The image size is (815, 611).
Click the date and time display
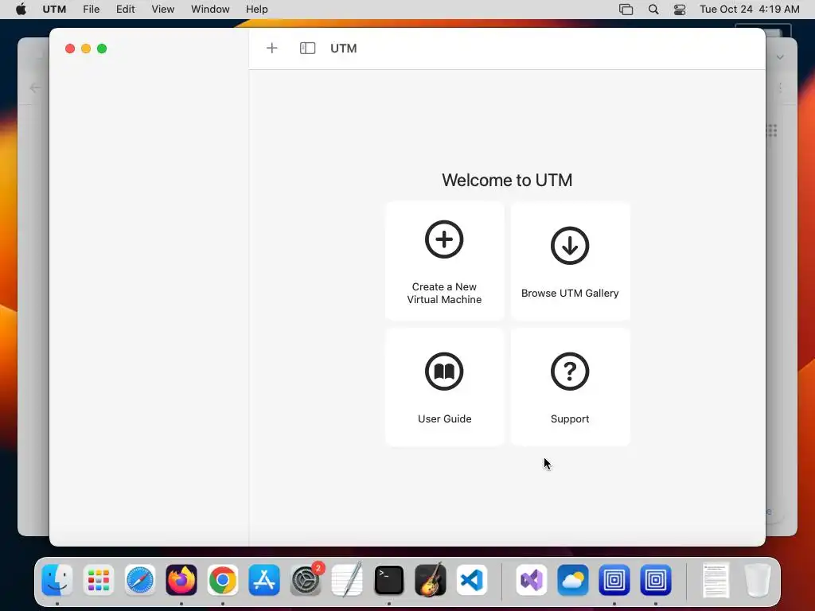pos(750,10)
